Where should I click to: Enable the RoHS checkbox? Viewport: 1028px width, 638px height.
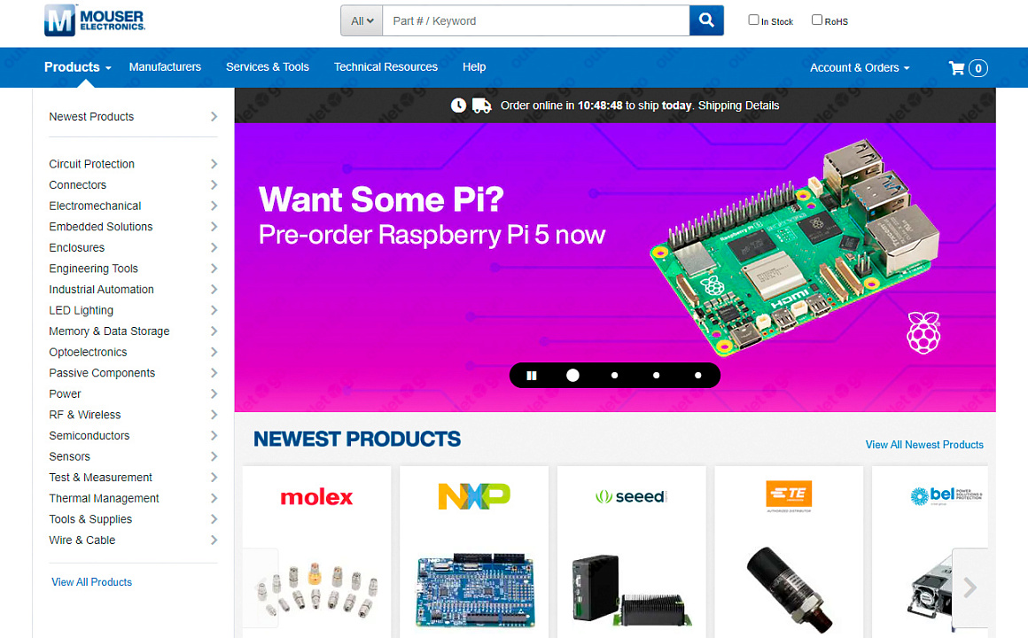817,19
